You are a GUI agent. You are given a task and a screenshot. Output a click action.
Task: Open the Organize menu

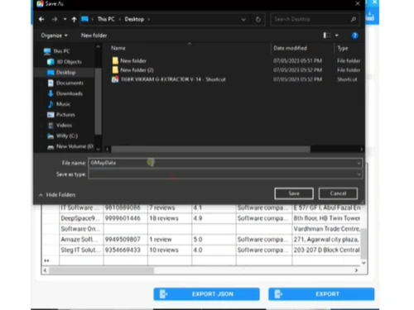point(54,36)
